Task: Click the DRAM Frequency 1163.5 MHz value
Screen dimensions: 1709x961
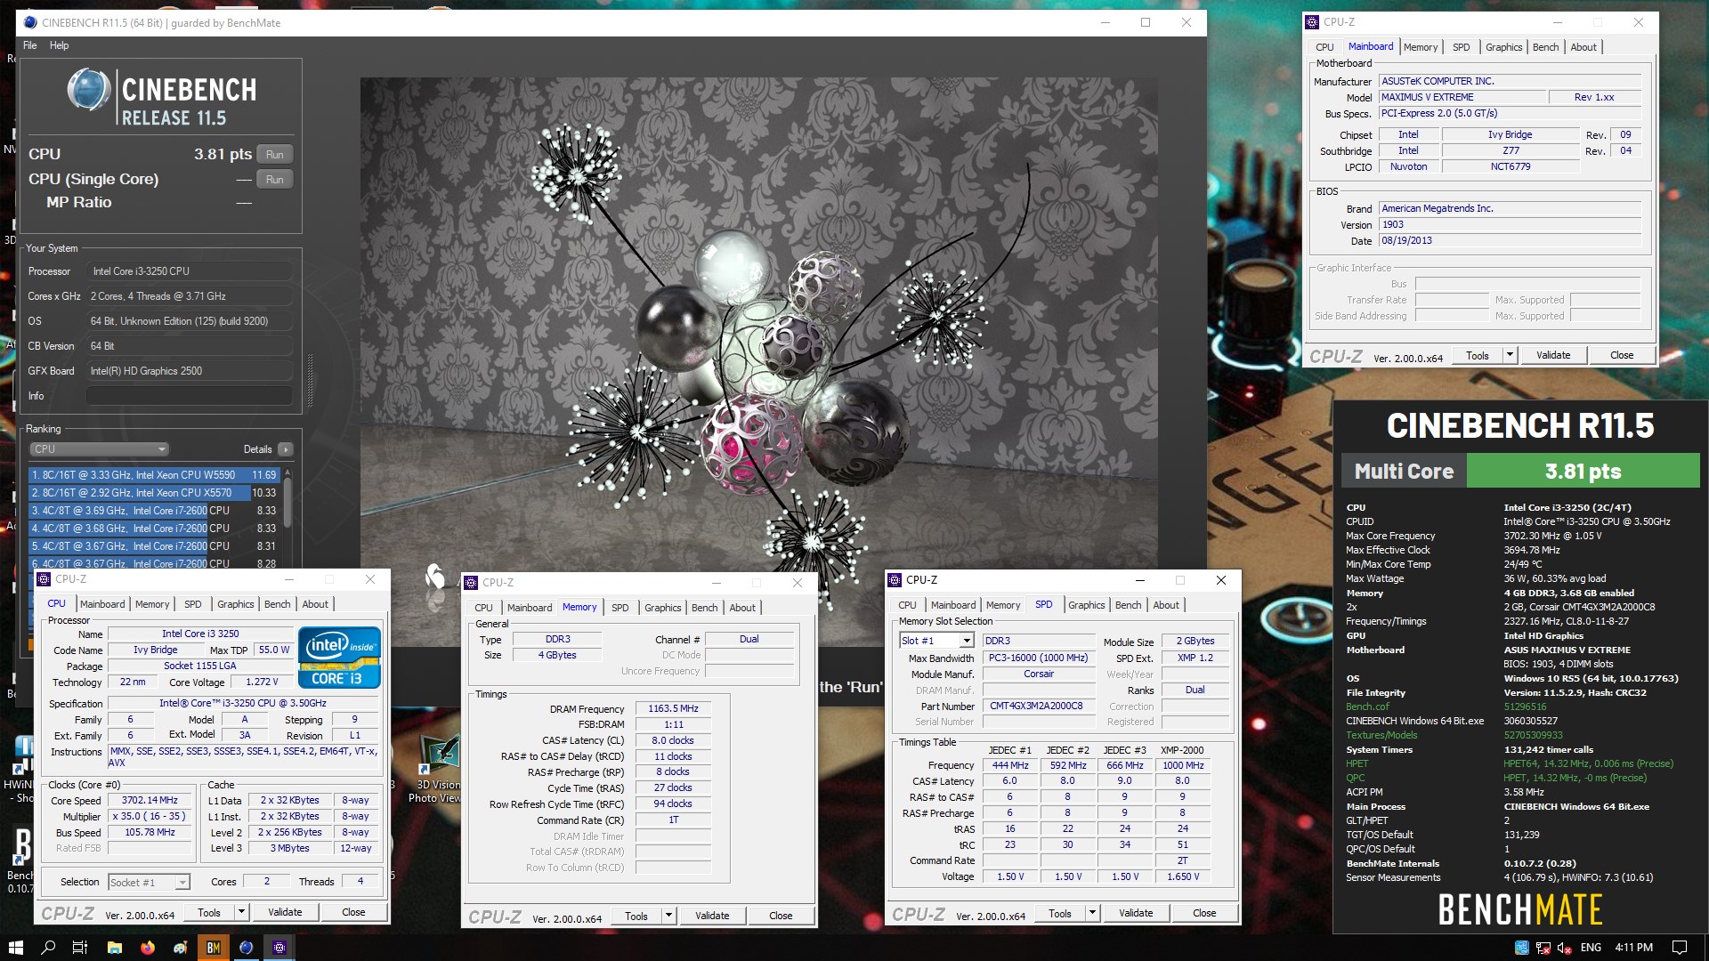Action: tap(673, 709)
